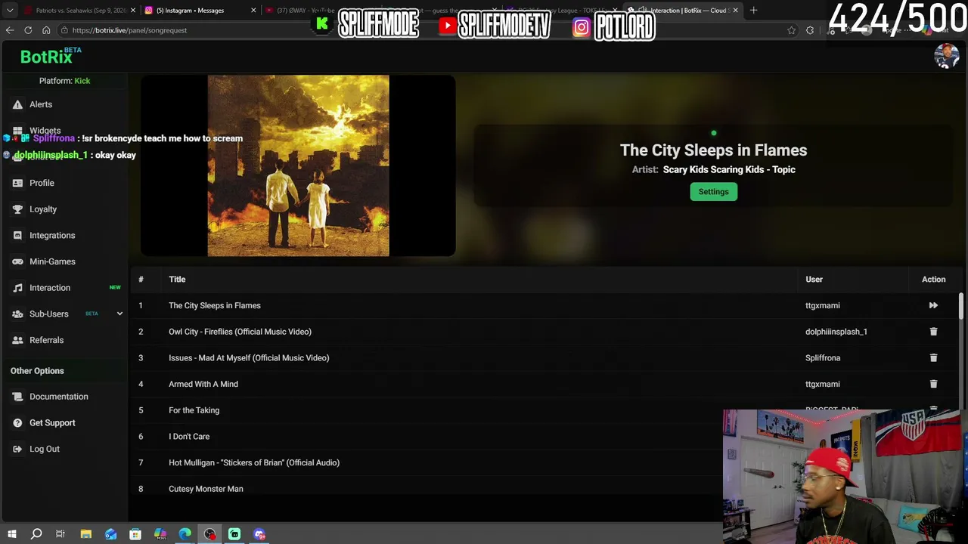Skip the song The City Sleeps in Flames

(x=933, y=305)
